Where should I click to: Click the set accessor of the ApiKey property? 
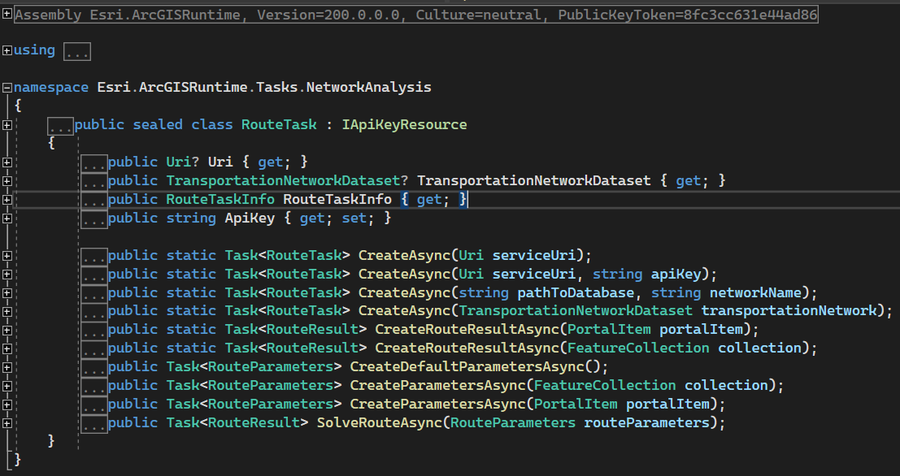point(354,218)
